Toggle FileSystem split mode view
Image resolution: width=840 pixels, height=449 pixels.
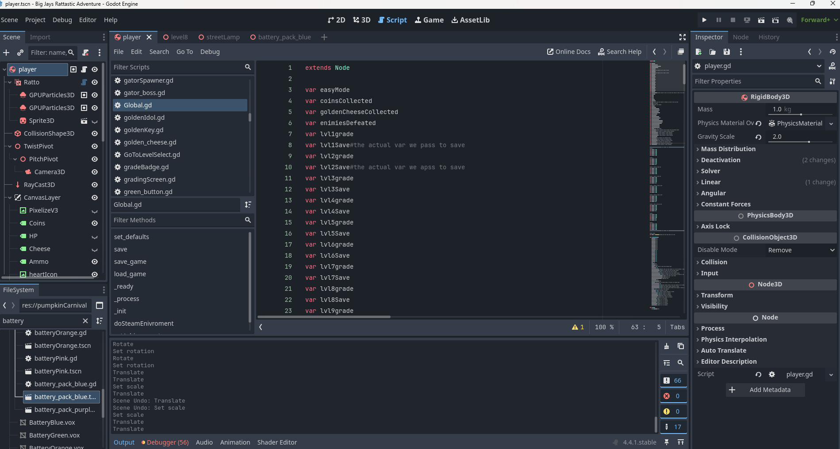pyautogui.click(x=100, y=305)
